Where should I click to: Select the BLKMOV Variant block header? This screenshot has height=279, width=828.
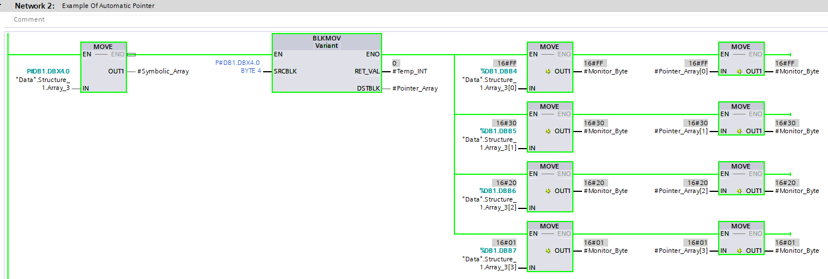327,42
